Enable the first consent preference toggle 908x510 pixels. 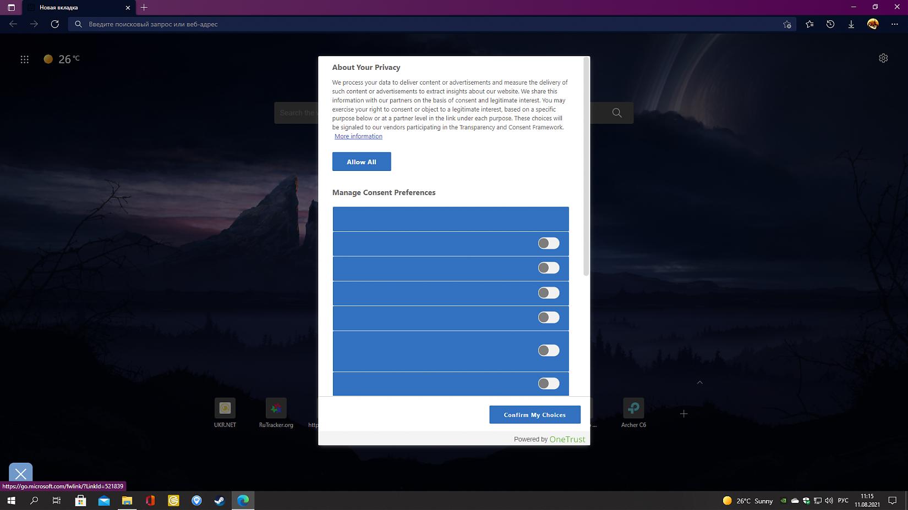(x=548, y=243)
